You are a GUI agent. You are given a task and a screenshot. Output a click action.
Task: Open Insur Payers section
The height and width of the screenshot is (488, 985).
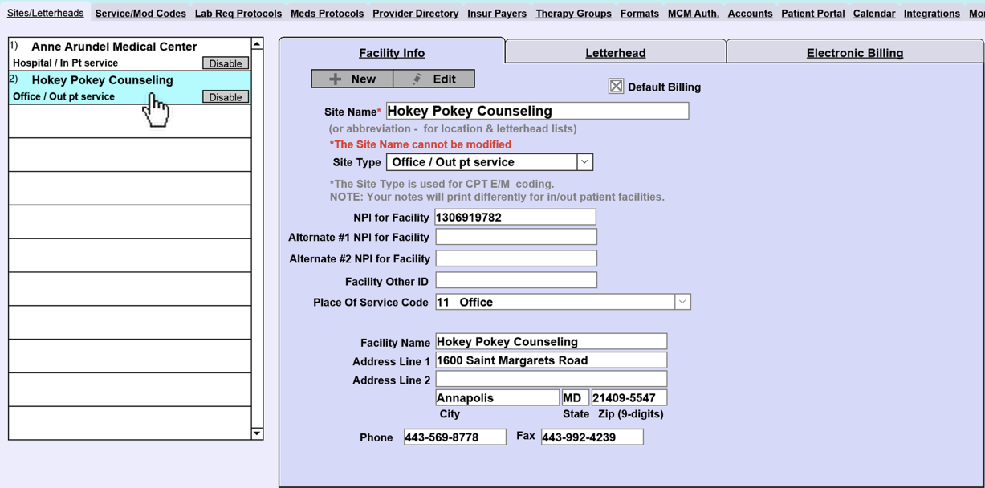click(497, 14)
